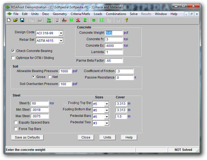Screen dimensions: 207x160
Task: Open footing geometry dimension icon
Action: 64,20
